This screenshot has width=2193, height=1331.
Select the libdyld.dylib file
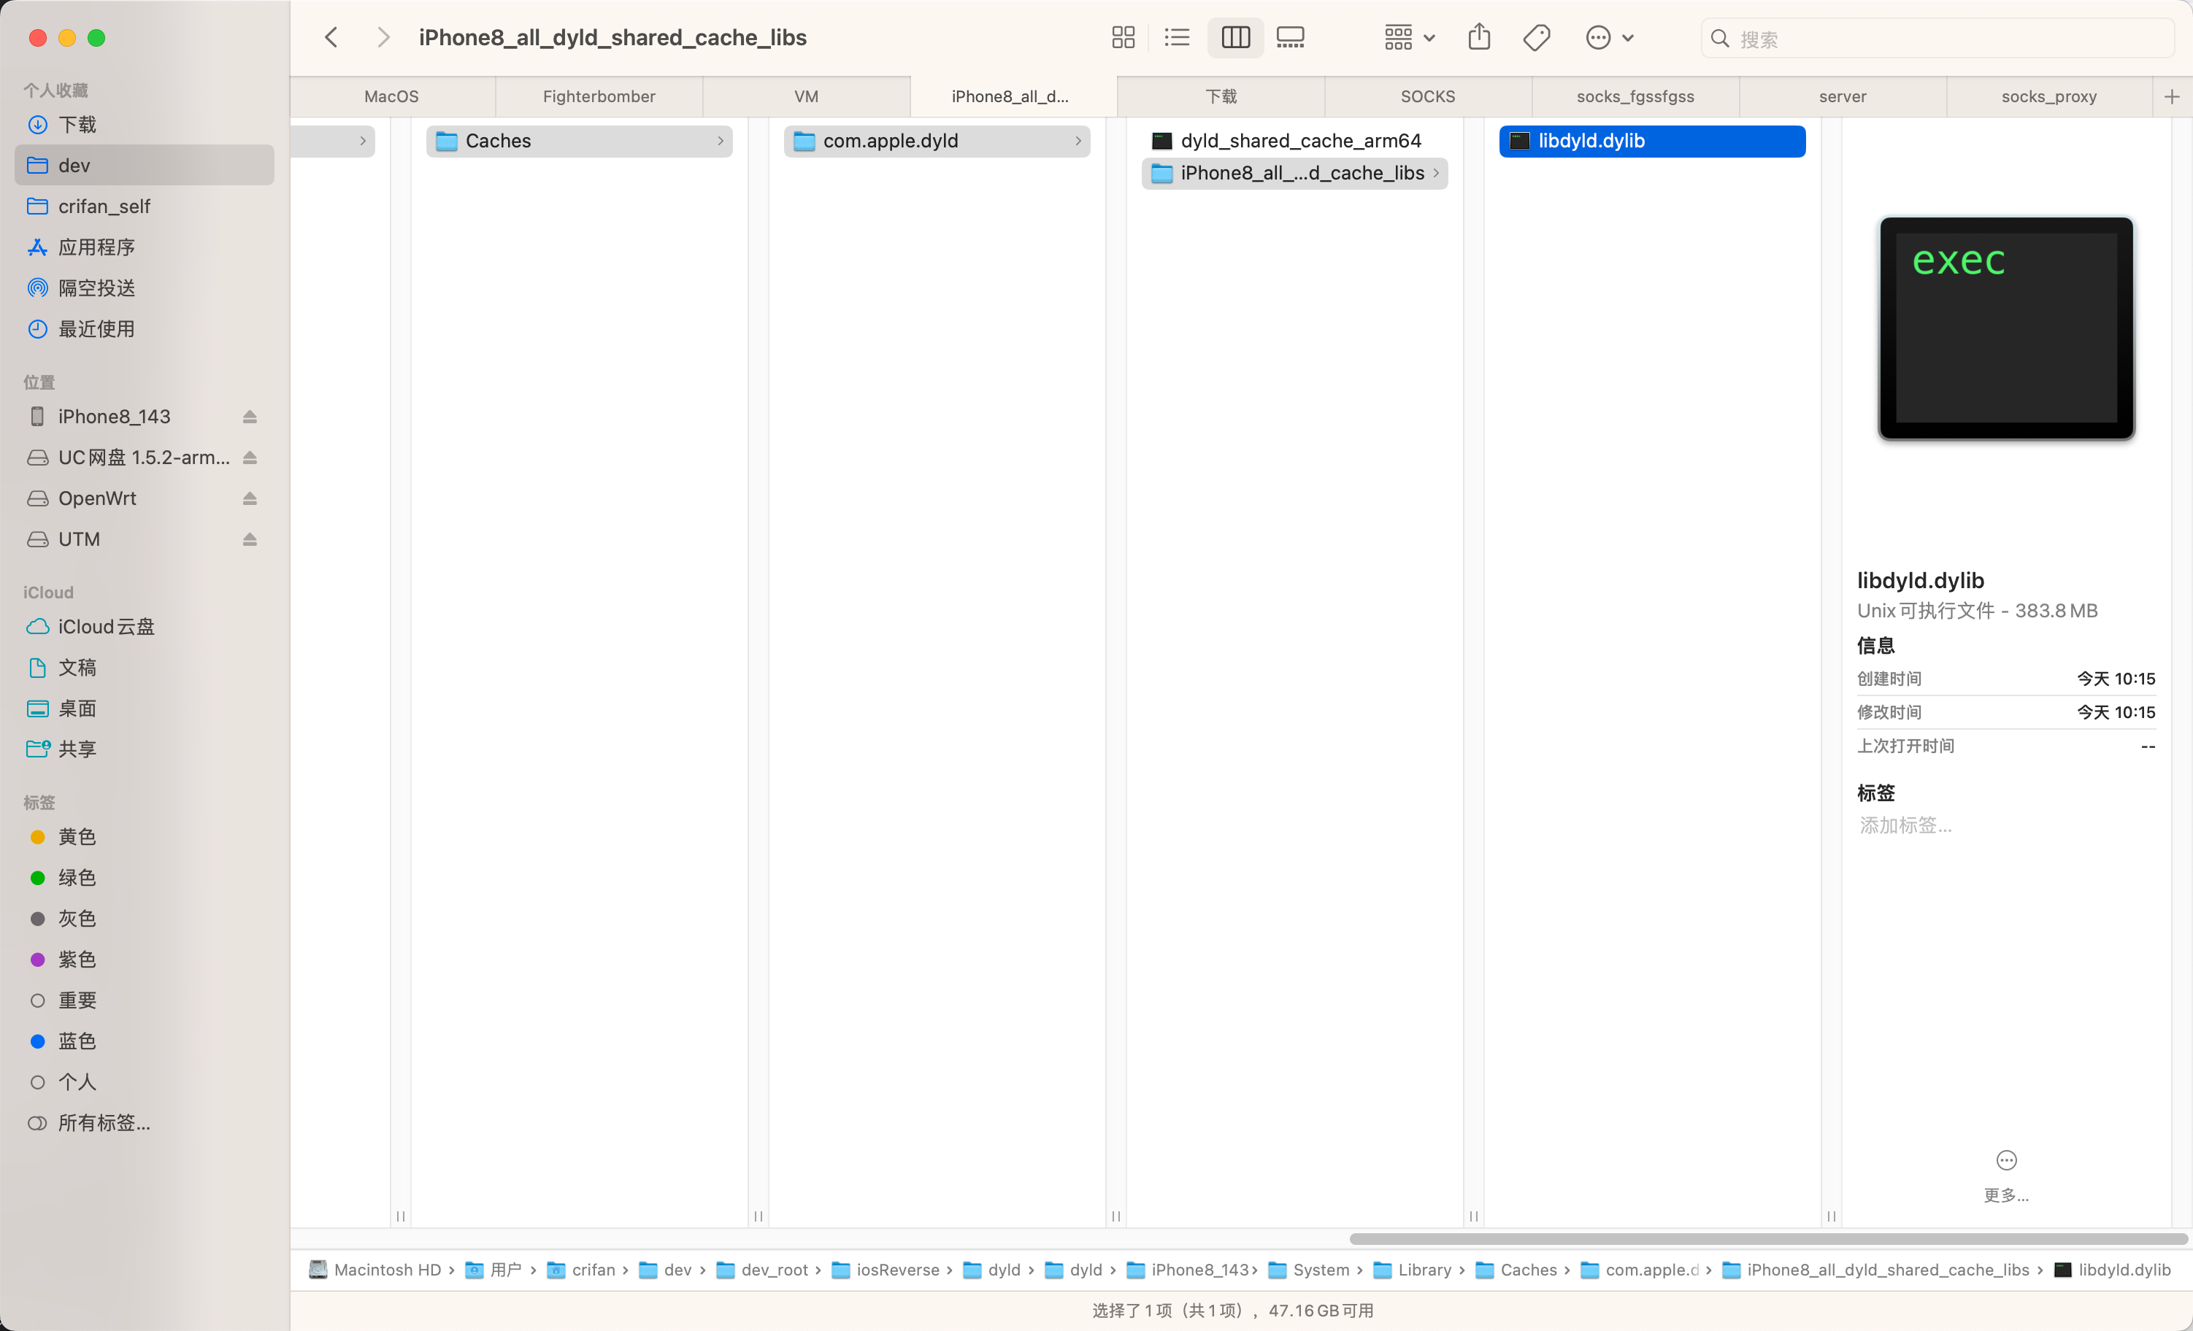pos(1652,141)
